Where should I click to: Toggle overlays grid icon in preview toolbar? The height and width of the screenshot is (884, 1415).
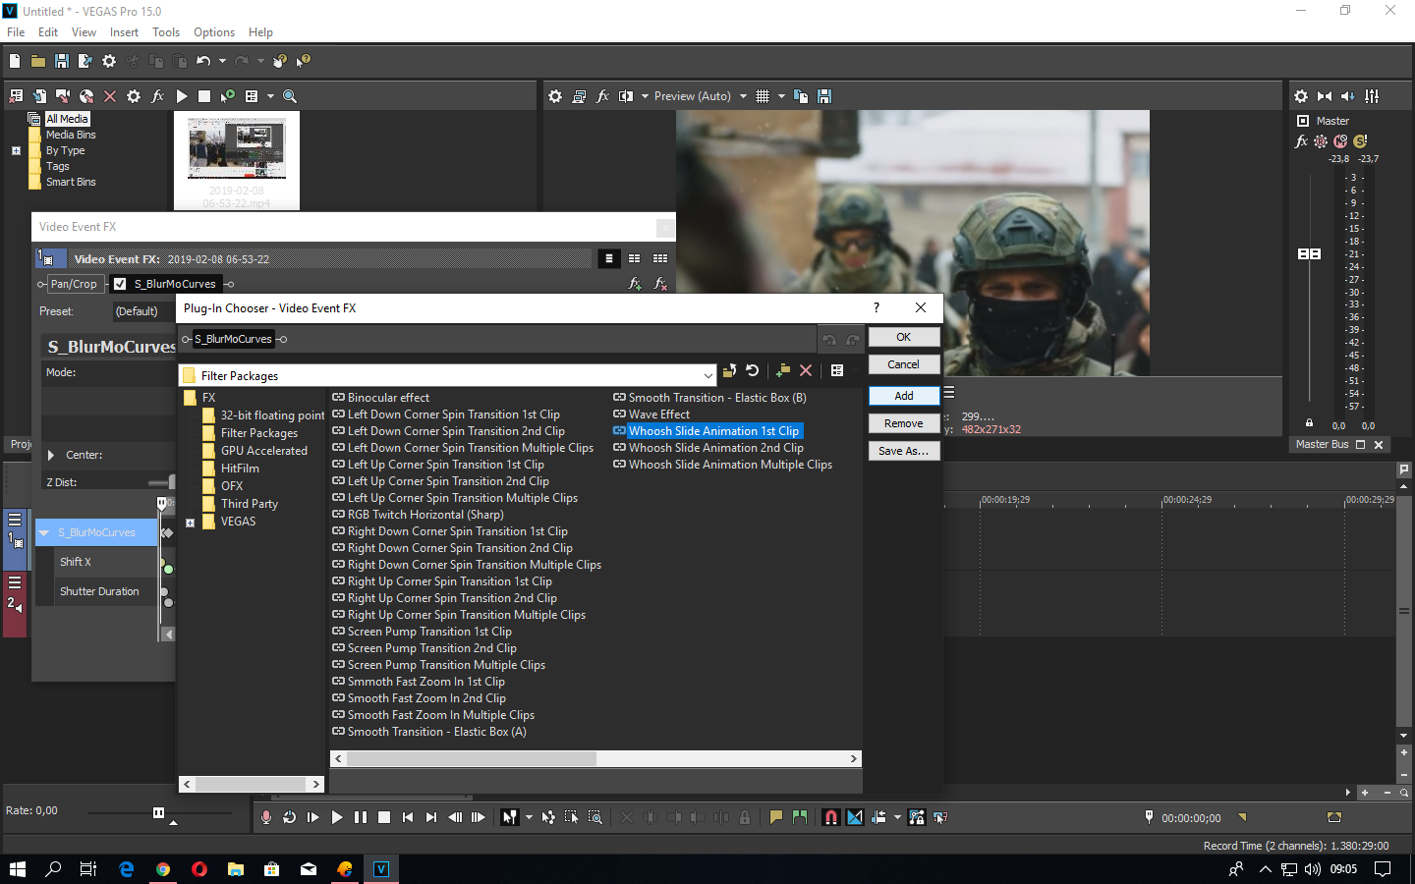coord(763,96)
